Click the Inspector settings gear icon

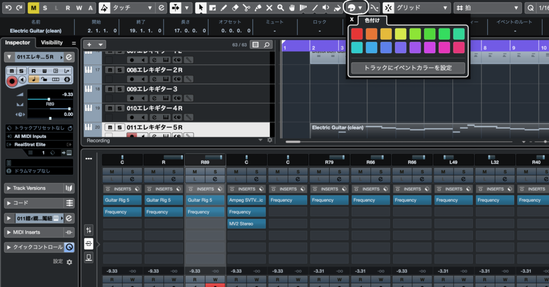pos(69,262)
